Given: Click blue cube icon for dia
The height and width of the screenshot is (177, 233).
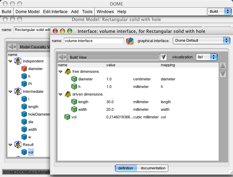Looking at the screenshot, I should click(24, 122).
